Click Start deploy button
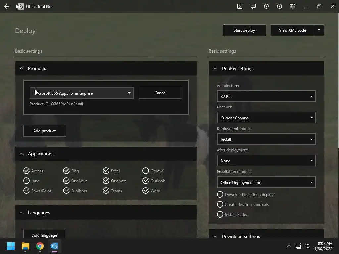The image size is (339, 254). [x=244, y=30]
